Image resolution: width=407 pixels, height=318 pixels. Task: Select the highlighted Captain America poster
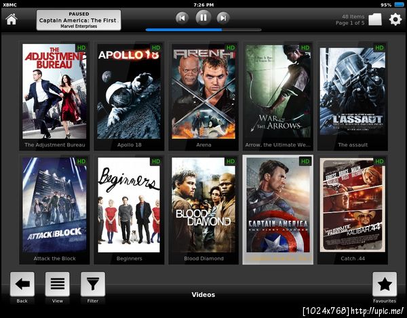[x=278, y=205]
